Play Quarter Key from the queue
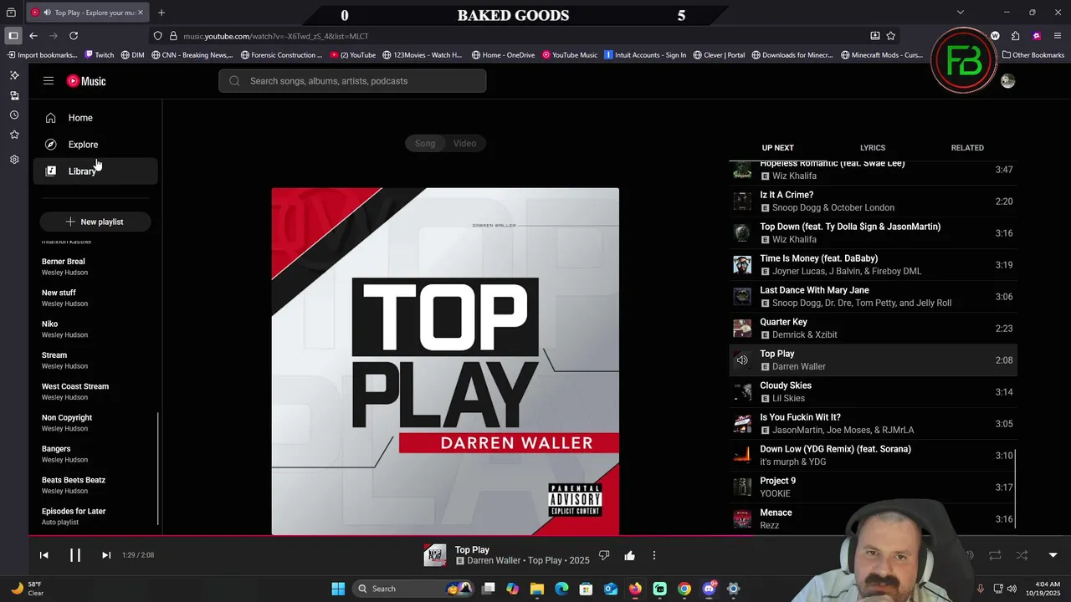This screenshot has width=1071, height=602. coord(874,329)
